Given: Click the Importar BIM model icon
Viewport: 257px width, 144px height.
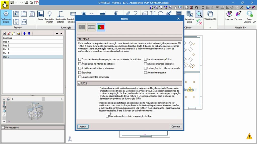Looking at the screenshot, I should 229,14.
